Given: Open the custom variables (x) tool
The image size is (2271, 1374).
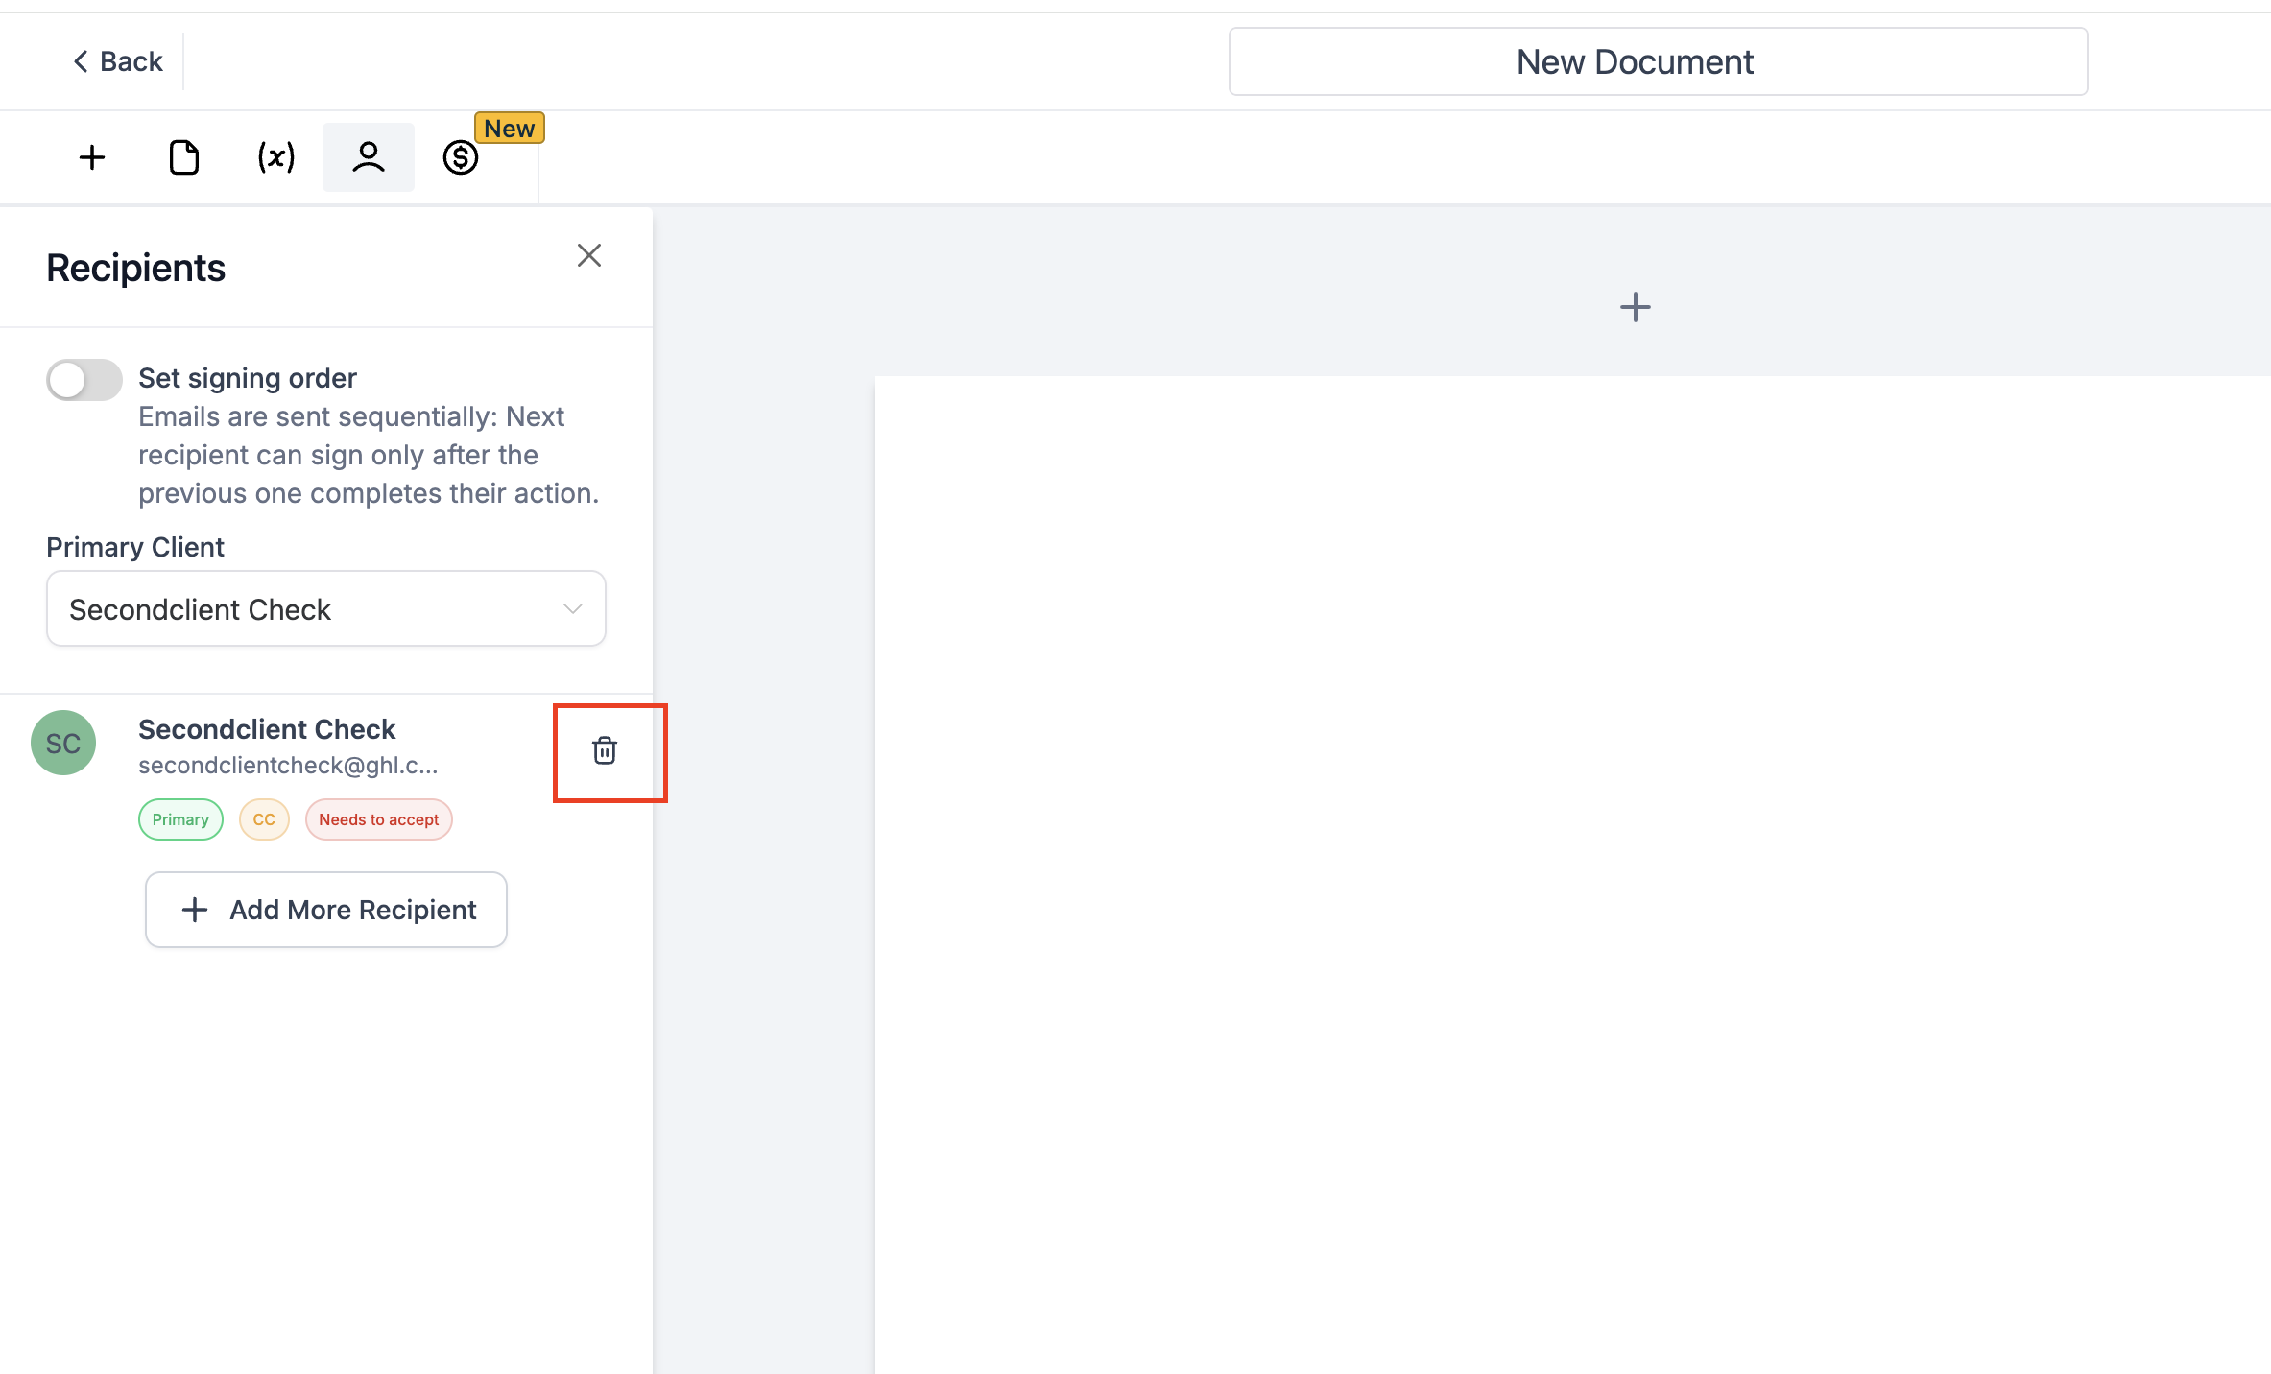Looking at the screenshot, I should click(275, 157).
